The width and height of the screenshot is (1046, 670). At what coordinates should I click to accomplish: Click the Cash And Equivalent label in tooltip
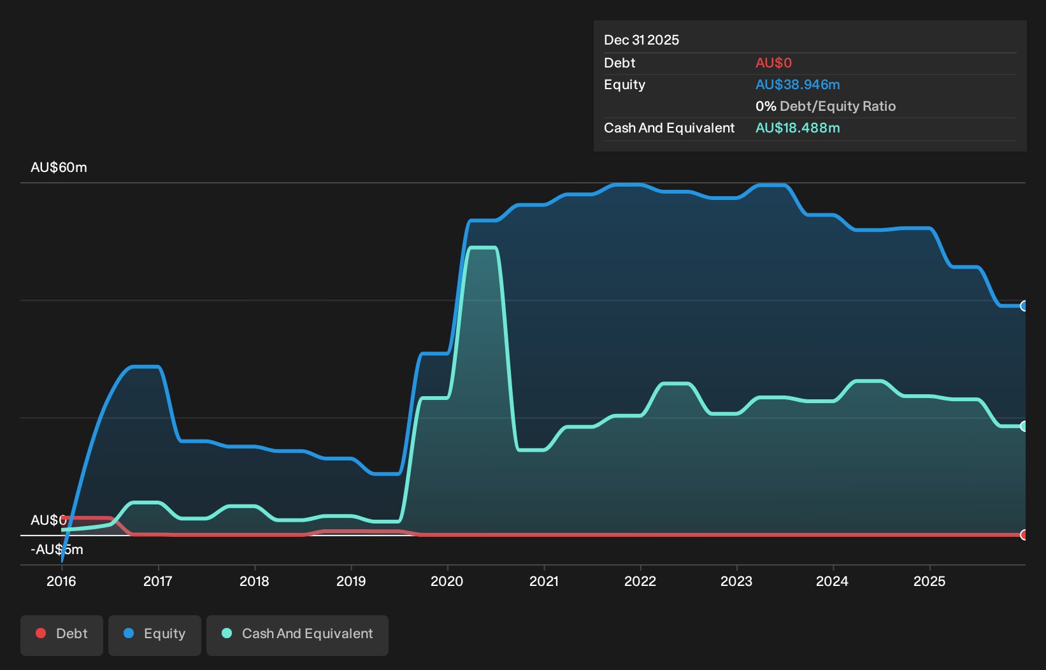[669, 128]
